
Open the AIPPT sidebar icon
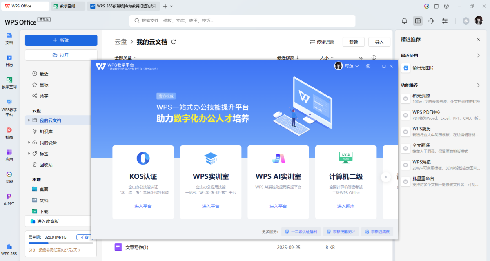9,196
